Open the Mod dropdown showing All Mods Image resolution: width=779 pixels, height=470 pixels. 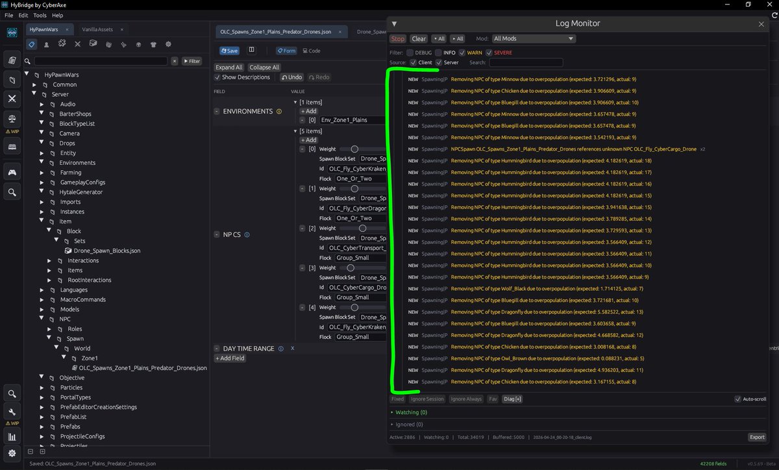534,39
